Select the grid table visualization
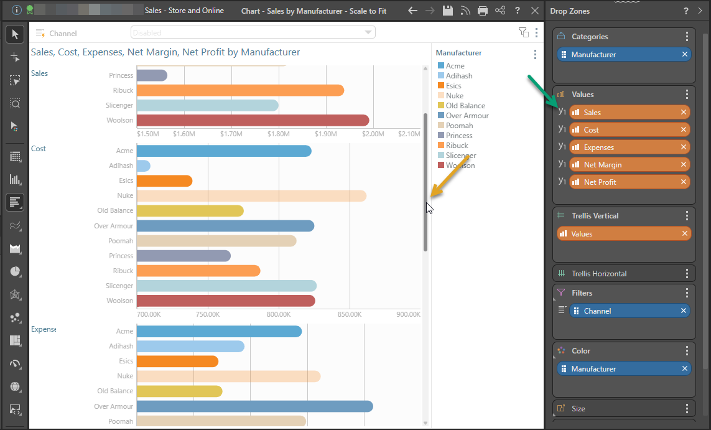The width and height of the screenshot is (711, 430). point(15,157)
